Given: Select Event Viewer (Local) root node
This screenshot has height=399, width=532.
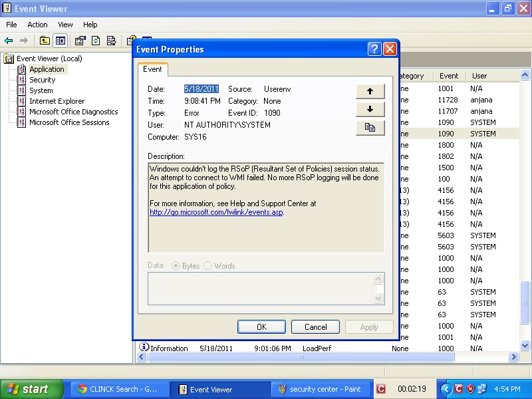Looking at the screenshot, I should [x=49, y=59].
